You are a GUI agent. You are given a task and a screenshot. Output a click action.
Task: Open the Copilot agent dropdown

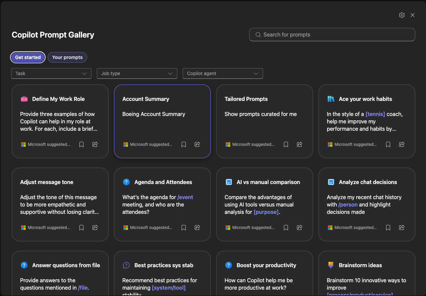point(223,73)
